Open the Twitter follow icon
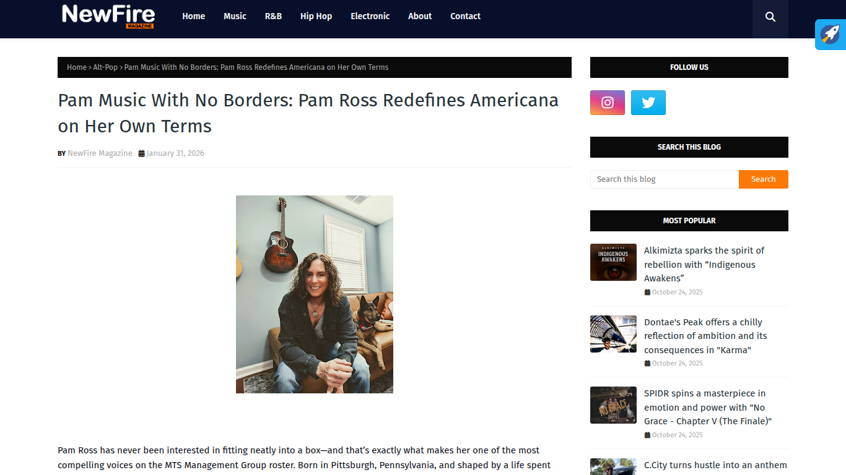 click(648, 103)
